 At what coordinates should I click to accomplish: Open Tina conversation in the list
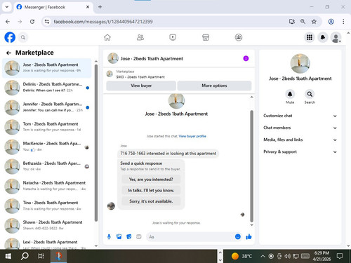47,206
